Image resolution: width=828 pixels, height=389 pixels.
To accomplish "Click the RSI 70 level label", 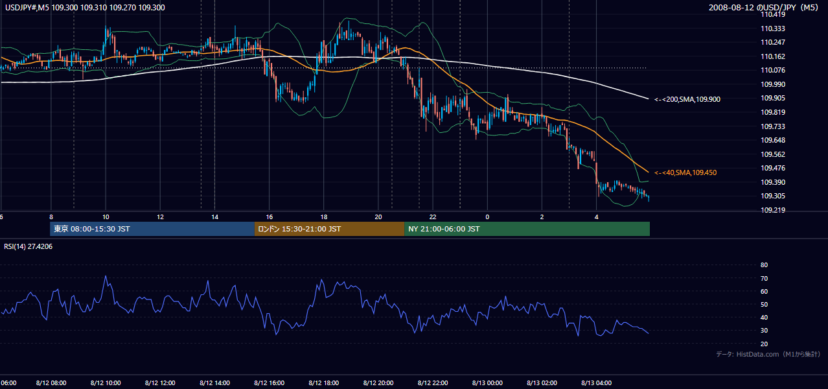I will tap(764, 278).
